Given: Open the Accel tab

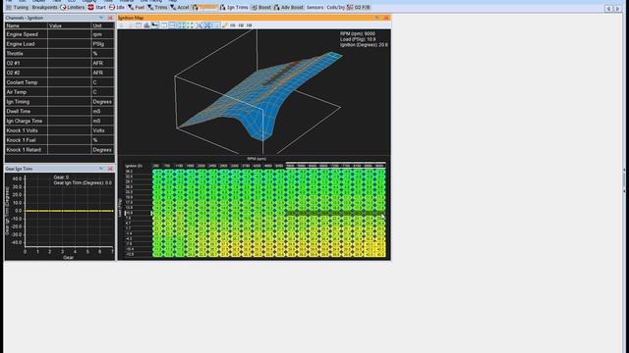Looking at the screenshot, I should (179, 7).
